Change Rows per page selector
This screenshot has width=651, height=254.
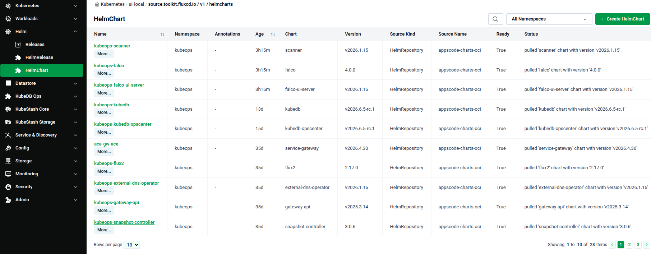coord(131,245)
